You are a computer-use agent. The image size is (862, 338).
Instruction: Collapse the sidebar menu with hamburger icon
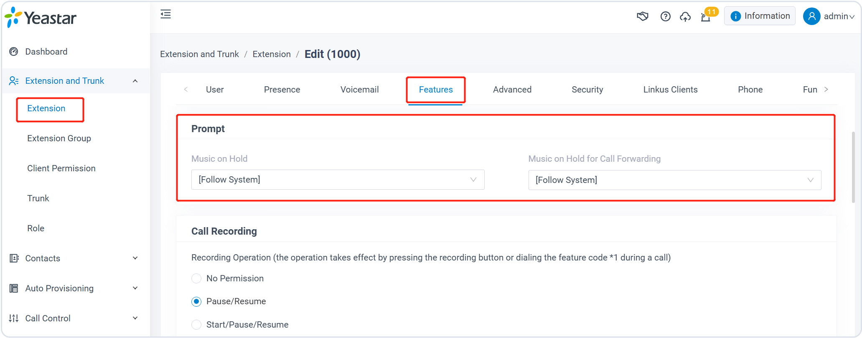(x=165, y=15)
